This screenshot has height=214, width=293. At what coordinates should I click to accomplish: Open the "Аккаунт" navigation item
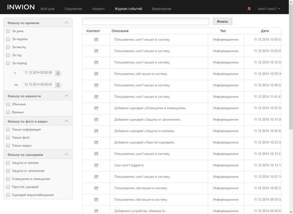[x=99, y=9]
